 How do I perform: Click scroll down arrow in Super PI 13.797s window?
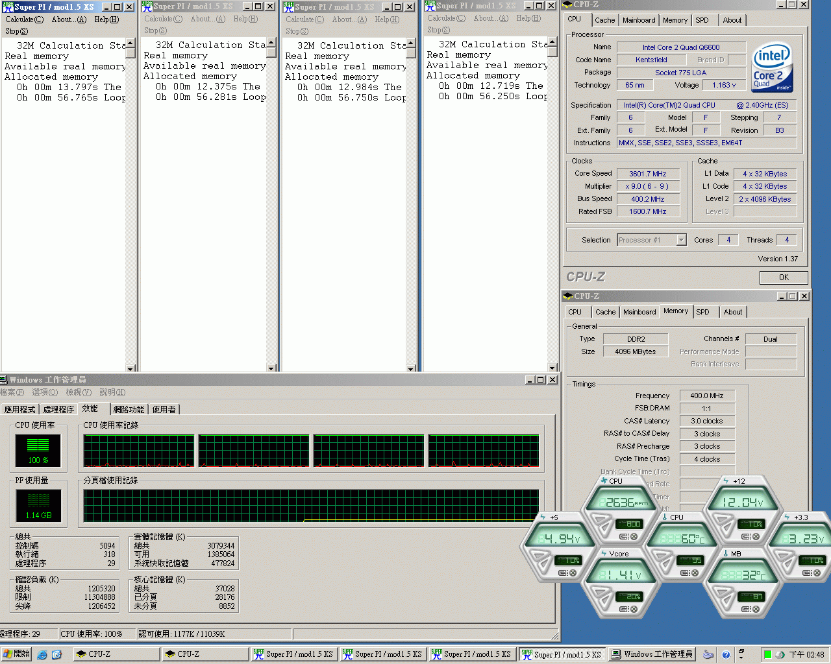(130, 368)
